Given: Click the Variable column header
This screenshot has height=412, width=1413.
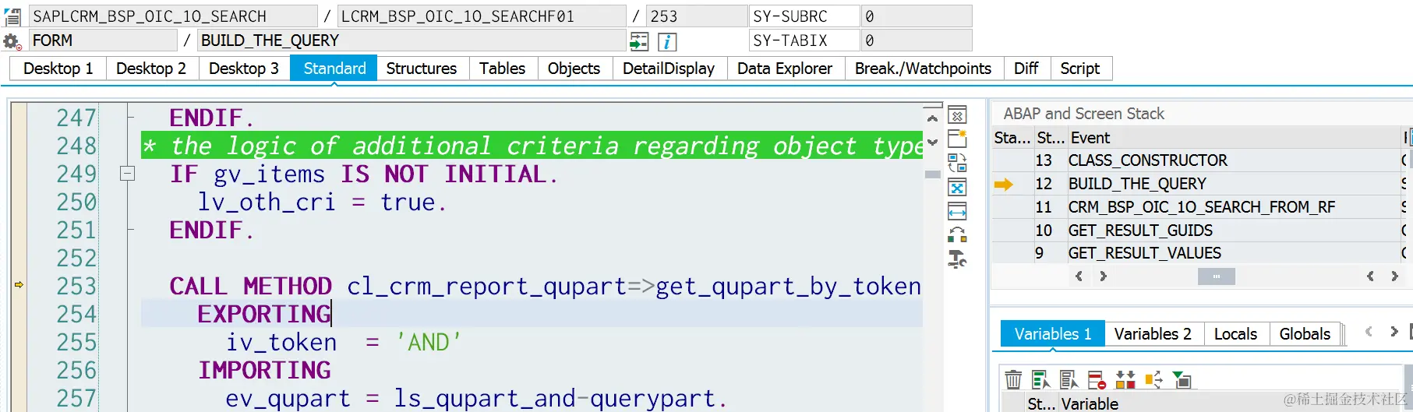Looking at the screenshot, I should pos(1090,403).
